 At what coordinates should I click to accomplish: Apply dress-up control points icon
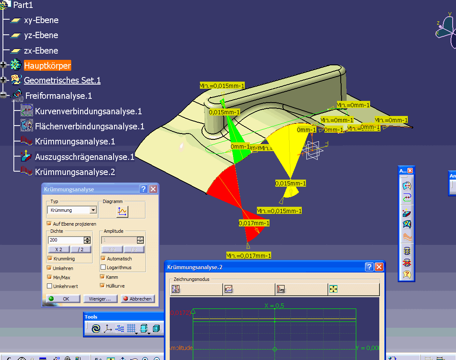[407, 250]
